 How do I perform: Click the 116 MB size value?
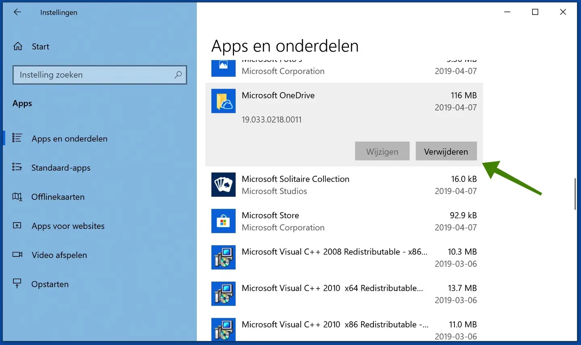464,95
